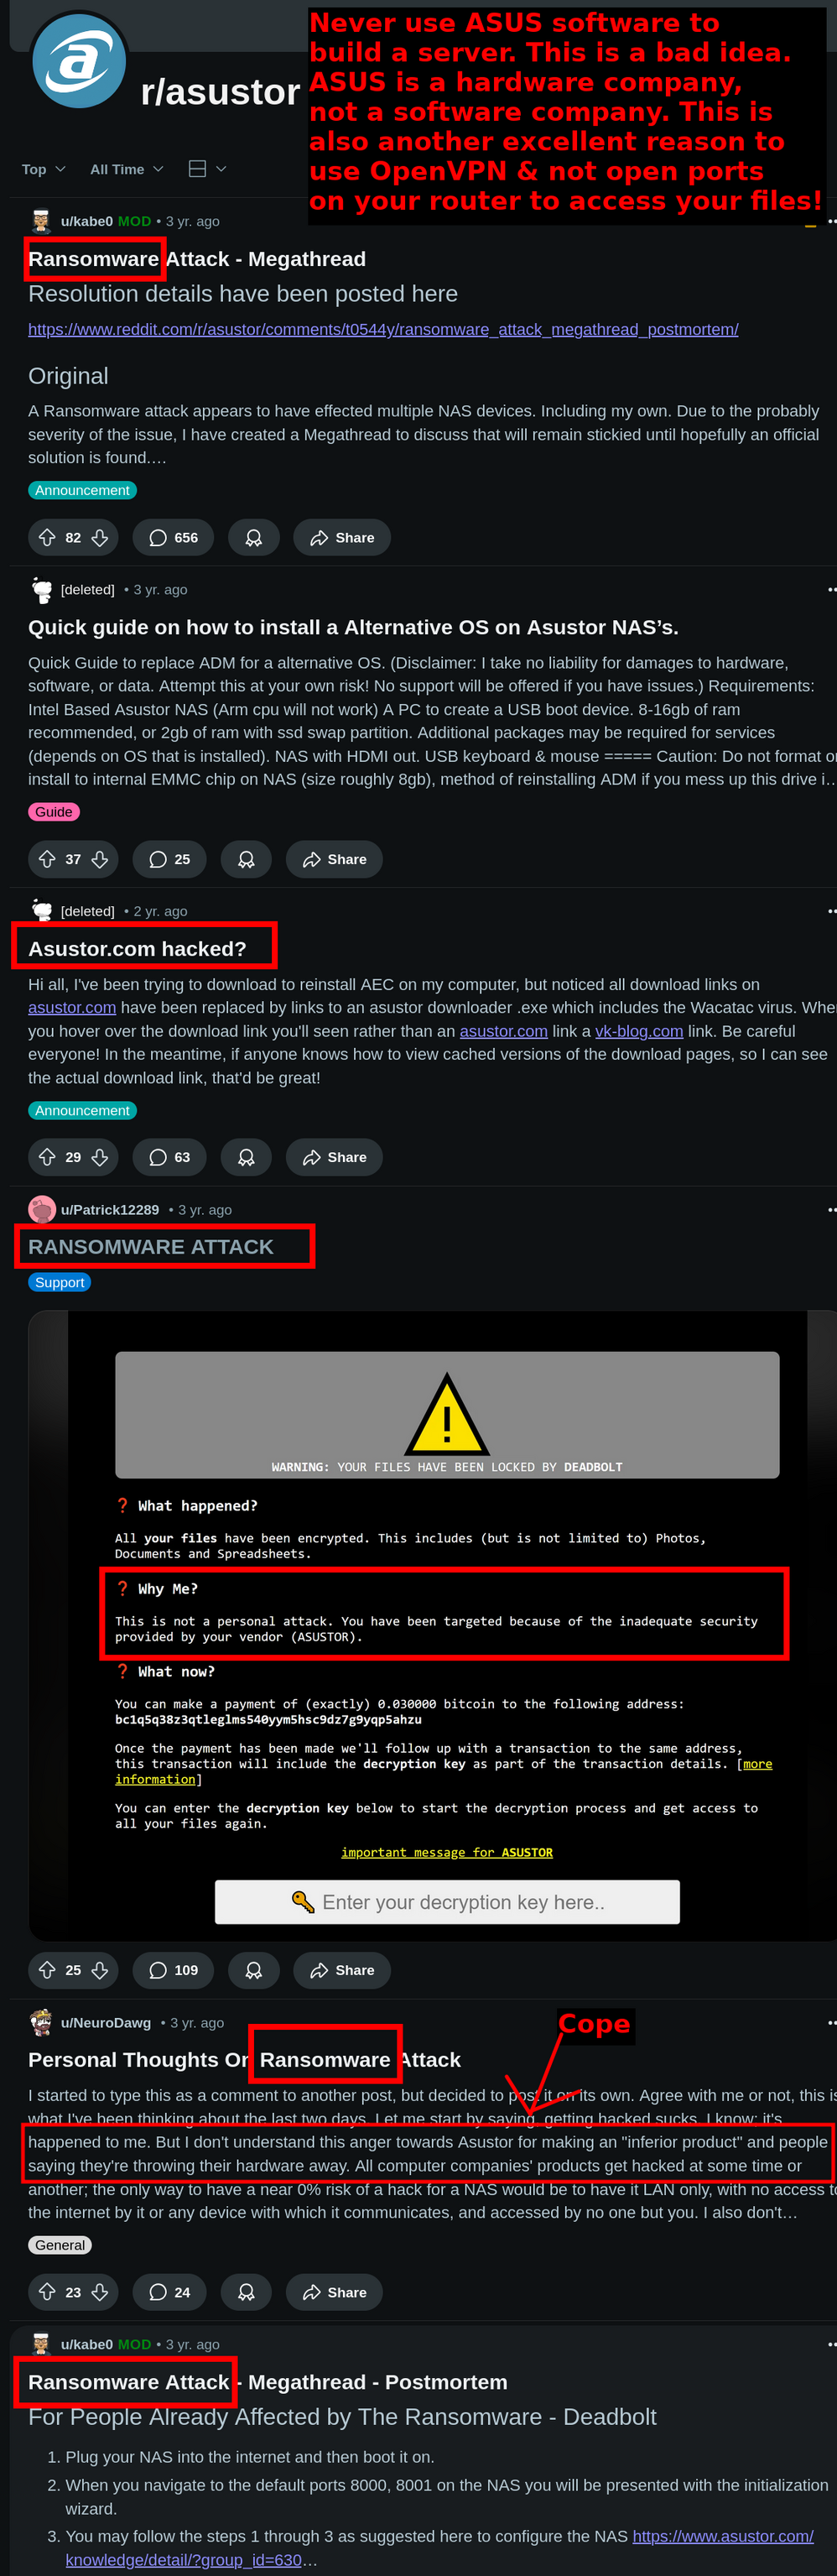Give award to the RANSOMWARE ATTACK post

click(x=253, y=1970)
